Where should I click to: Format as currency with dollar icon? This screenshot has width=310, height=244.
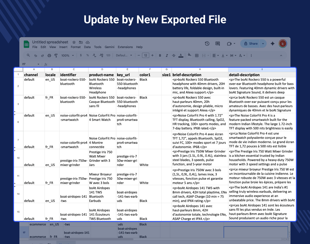point(81,55)
